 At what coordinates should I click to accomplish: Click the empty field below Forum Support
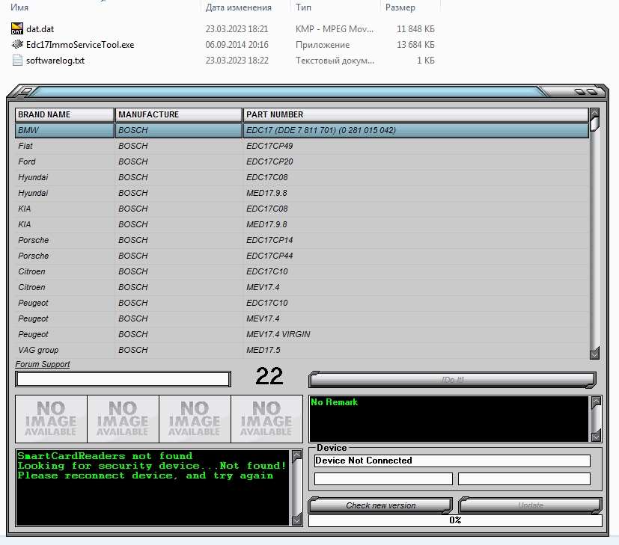123,379
